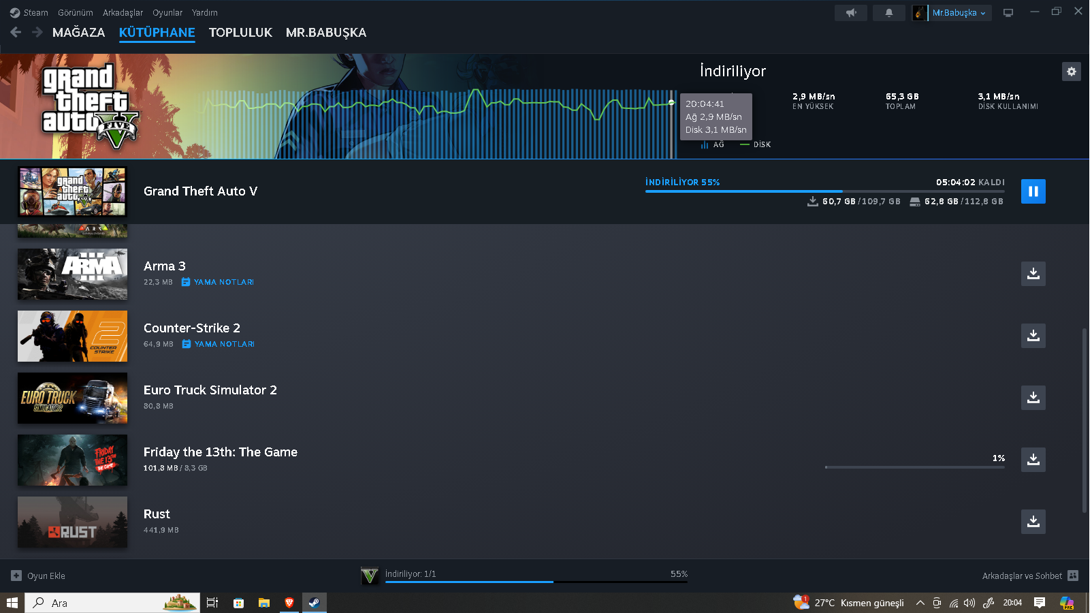Open the Windows Start menu
This screenshot has width=1092, height=613.
[12, 603]
